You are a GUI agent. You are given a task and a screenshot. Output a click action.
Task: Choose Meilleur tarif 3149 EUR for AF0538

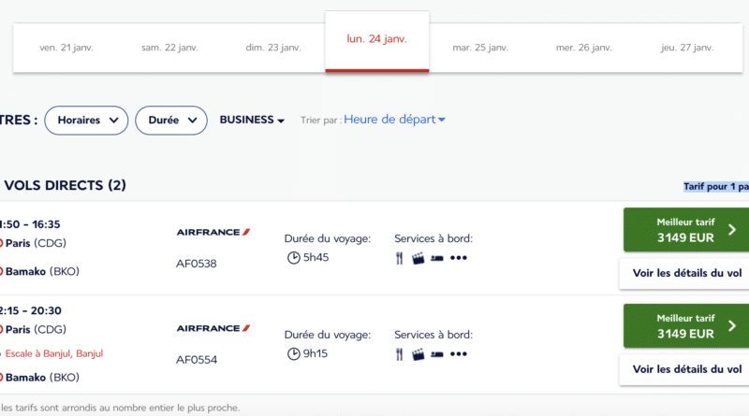click(x=686, y=230)
